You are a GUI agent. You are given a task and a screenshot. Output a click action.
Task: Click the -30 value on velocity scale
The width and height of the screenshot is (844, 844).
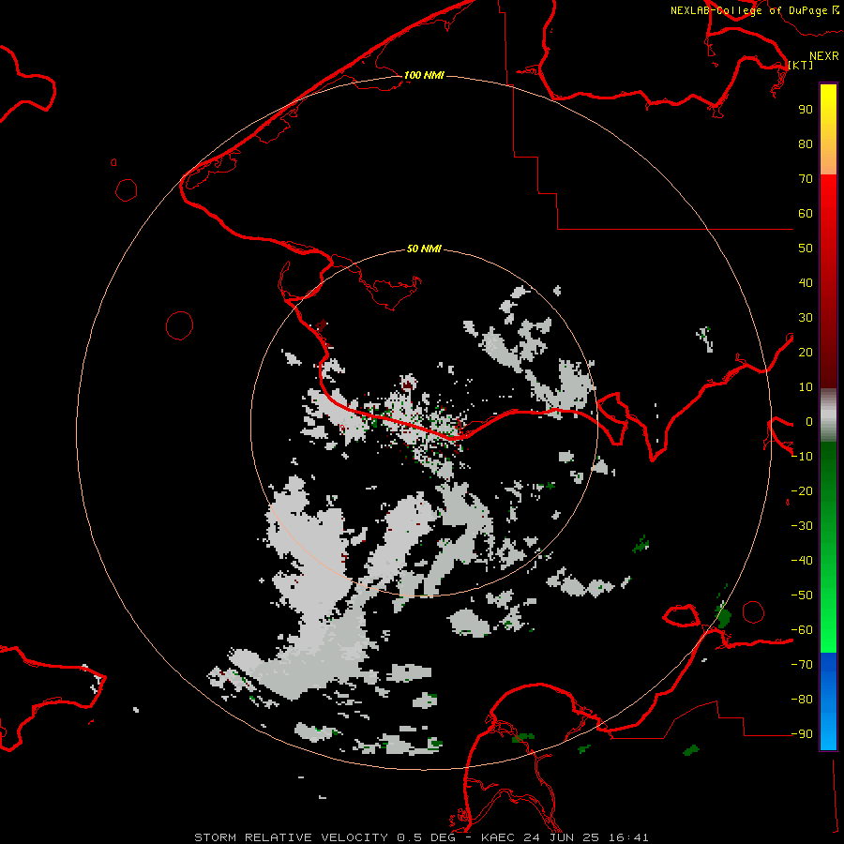tap(802, 526)
